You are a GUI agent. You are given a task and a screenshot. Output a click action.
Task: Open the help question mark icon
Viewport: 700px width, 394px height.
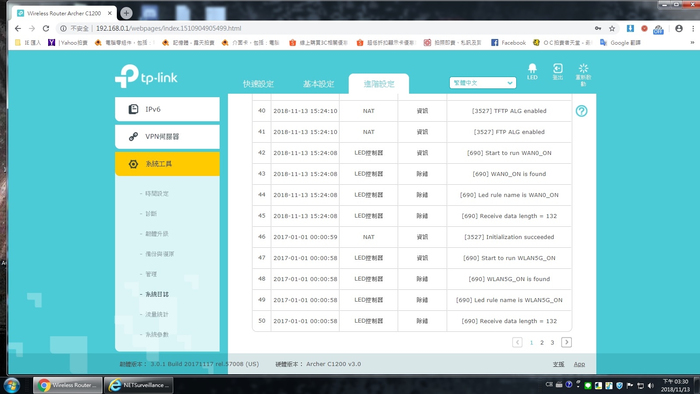tap(581, 111)
